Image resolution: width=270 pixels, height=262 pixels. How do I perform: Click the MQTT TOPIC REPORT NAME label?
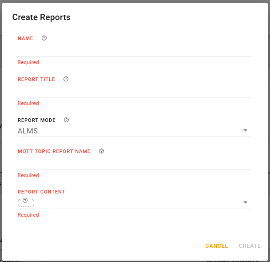coord(54,151)
